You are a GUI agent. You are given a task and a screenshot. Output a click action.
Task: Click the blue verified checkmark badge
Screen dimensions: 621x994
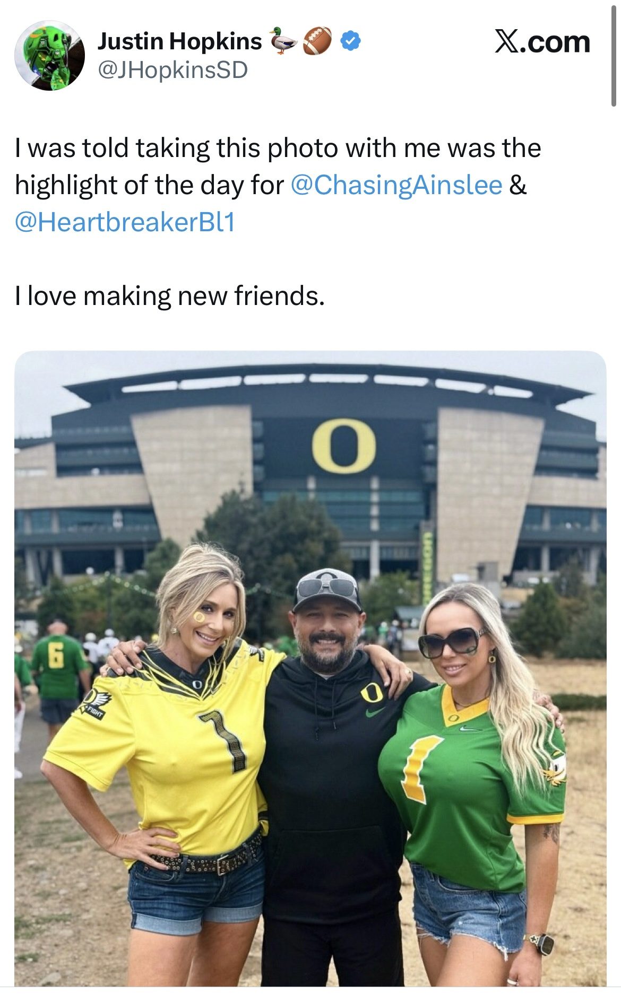(350, 41)
